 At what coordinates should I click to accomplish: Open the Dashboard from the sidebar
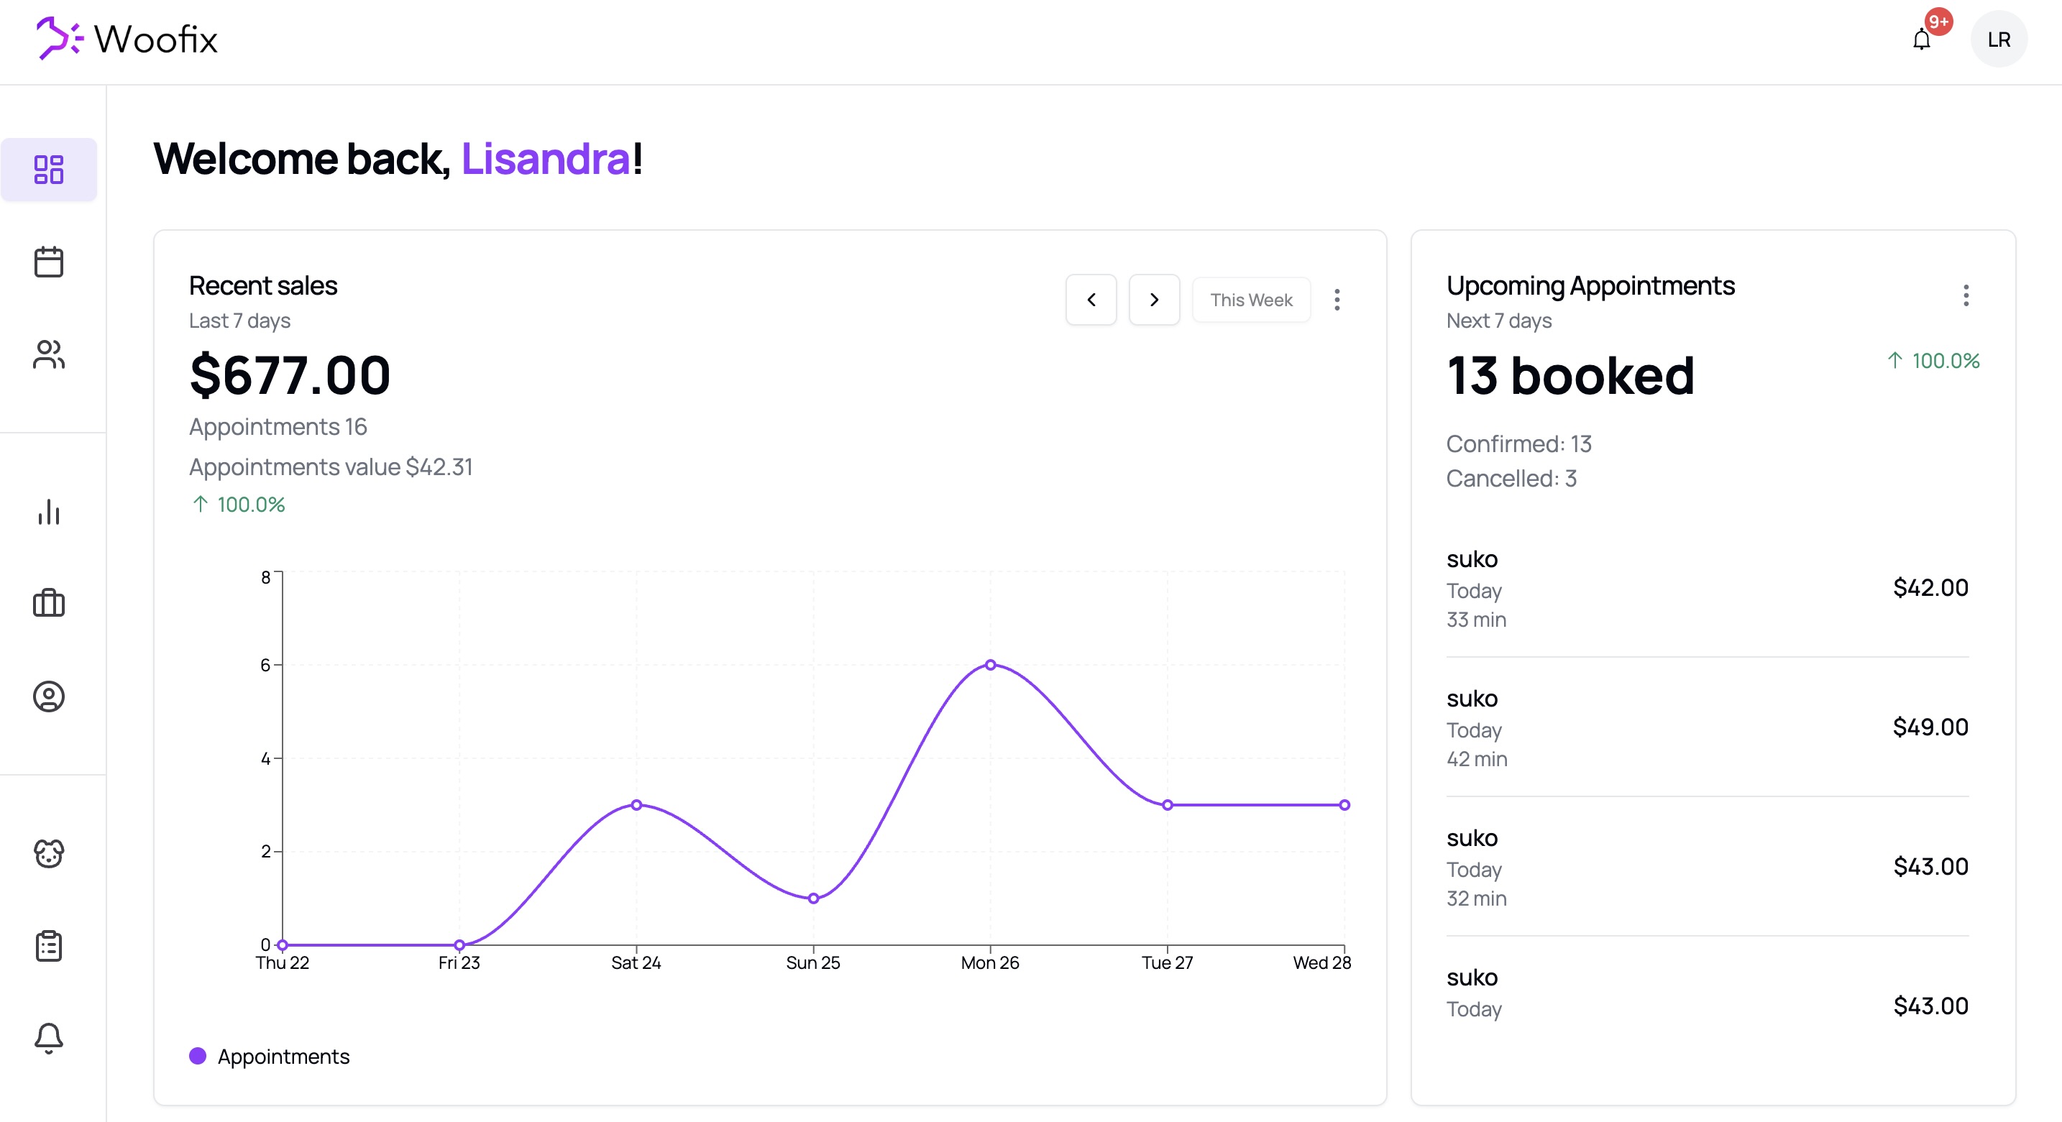click(x=49, y=169)
